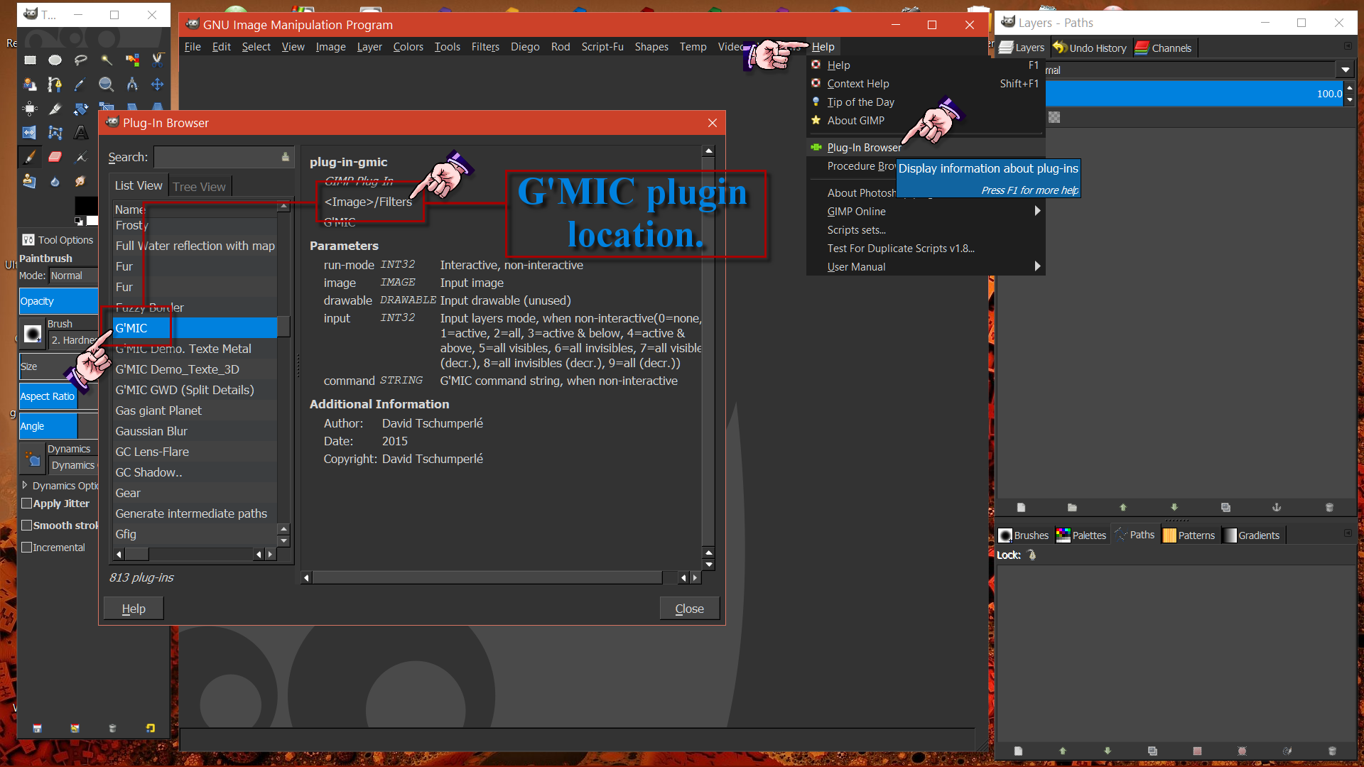Select the Fuzzy Select magic wand tool
Screen dimensions: 1364x767
tap(107, 60)
